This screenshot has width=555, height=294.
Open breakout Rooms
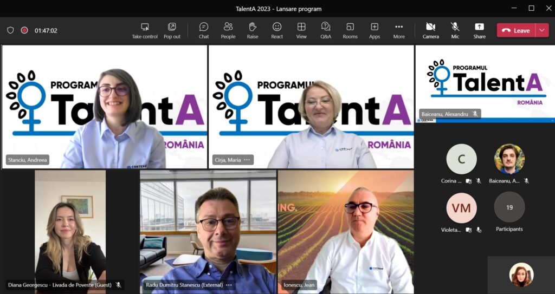pyautogui.click(x=350, y=31)
